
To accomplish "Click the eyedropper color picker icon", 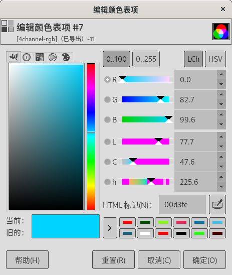I will click(217, 204).
